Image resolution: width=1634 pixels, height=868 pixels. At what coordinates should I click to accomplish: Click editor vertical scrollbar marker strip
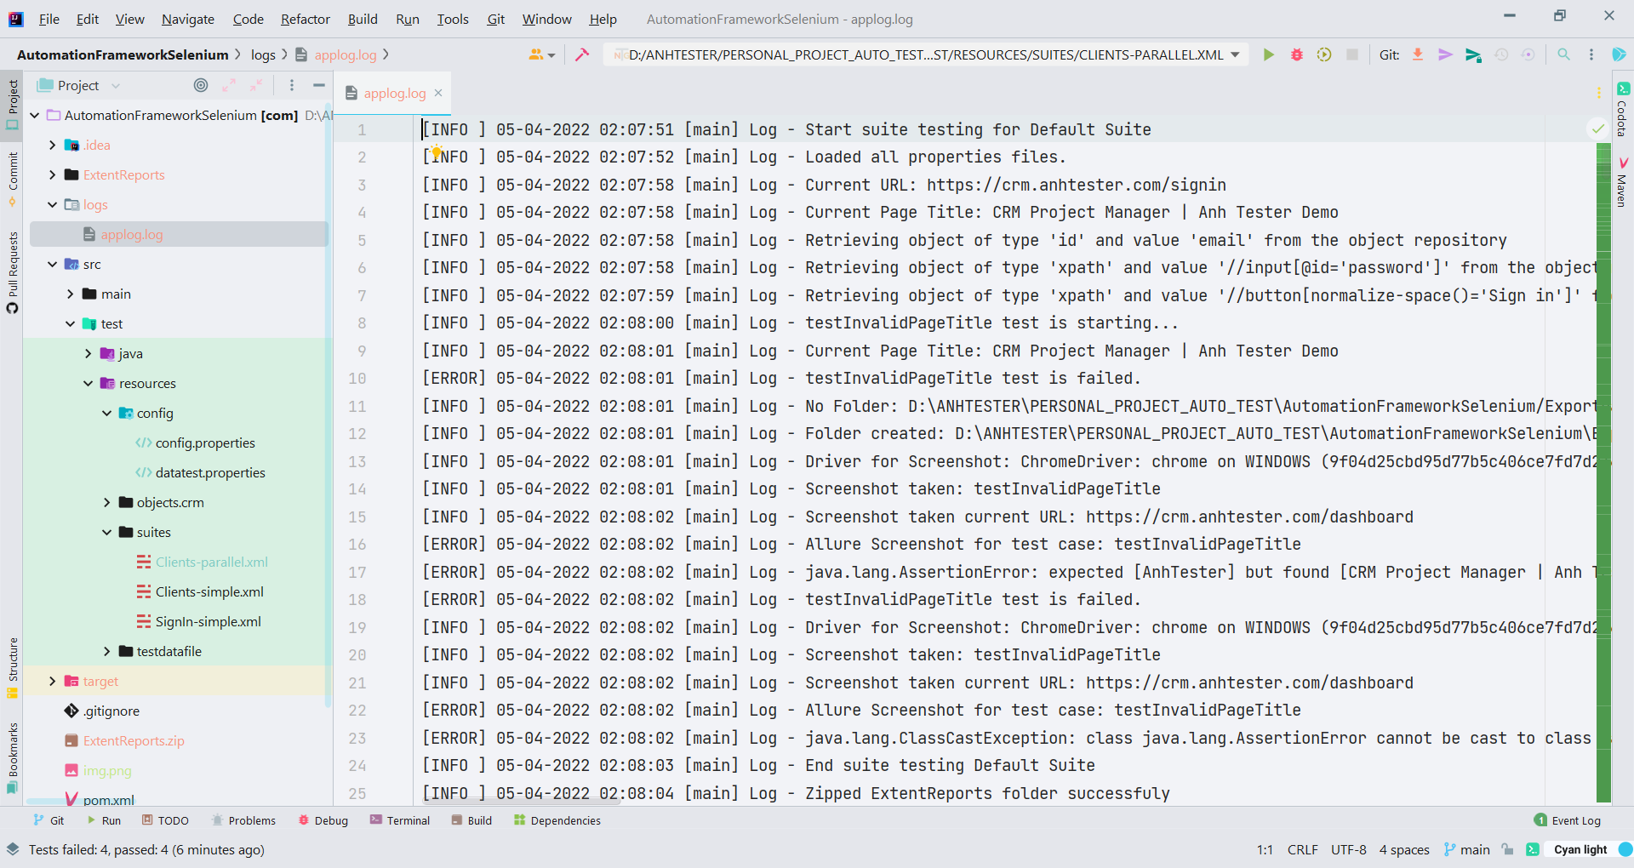point(1603,472)
